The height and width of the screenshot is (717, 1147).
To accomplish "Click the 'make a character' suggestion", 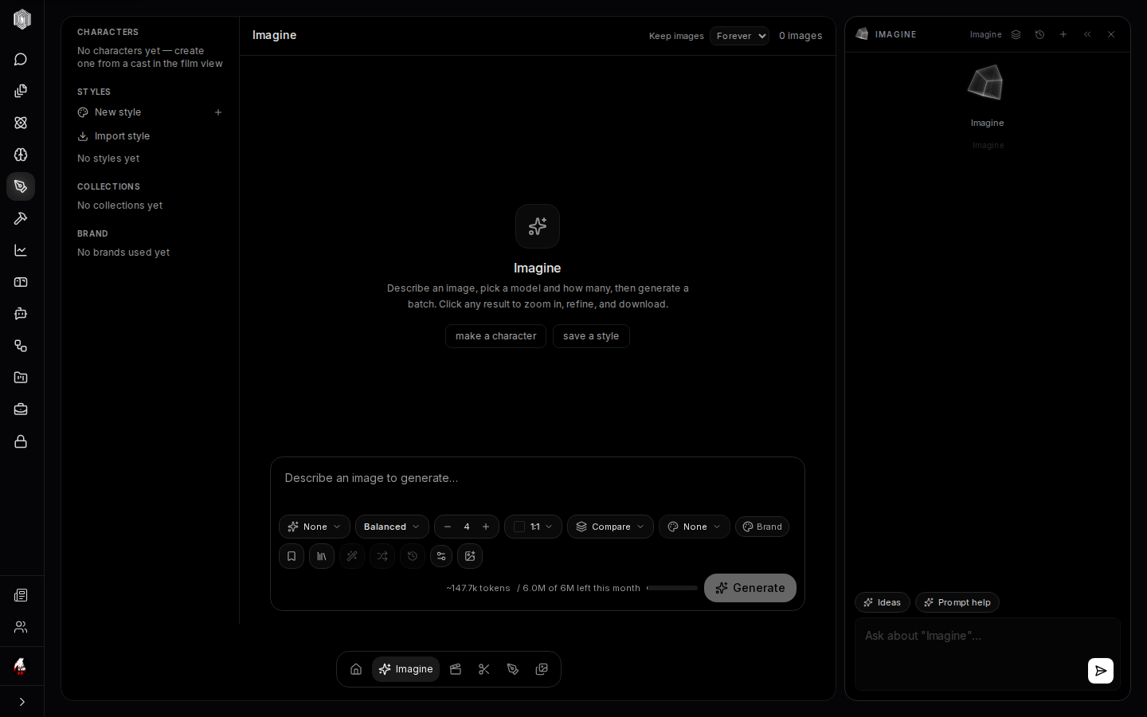I will tap(495, 336).
